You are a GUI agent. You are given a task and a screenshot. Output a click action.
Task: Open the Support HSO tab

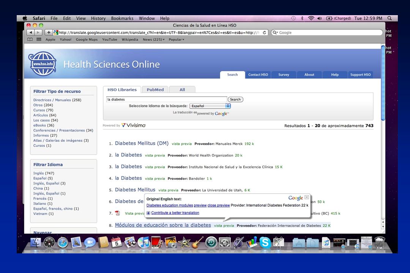click(360, 75)
